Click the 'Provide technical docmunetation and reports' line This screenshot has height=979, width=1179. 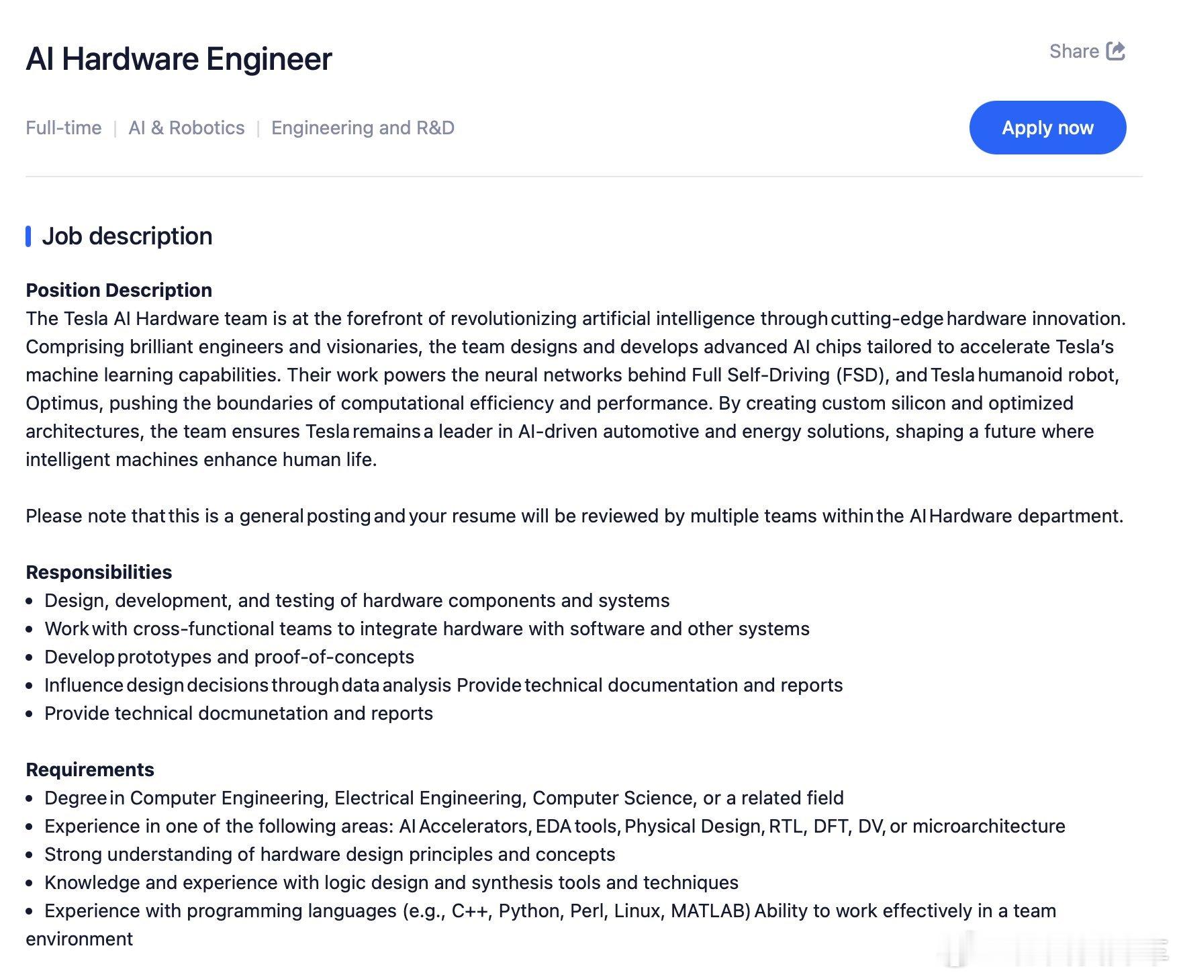click(238, 713)
